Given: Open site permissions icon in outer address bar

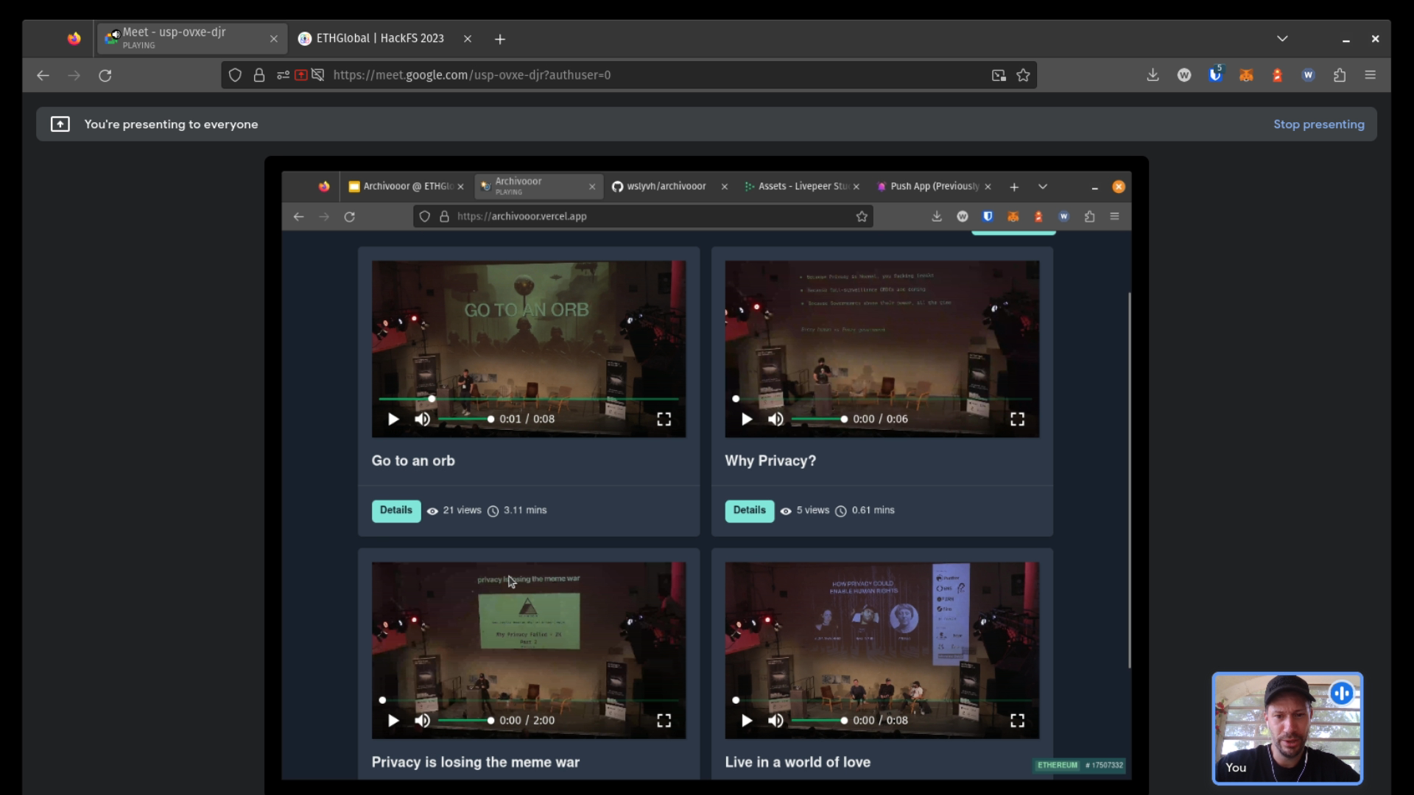Looking at the screenshot, I should coord(283,75).
